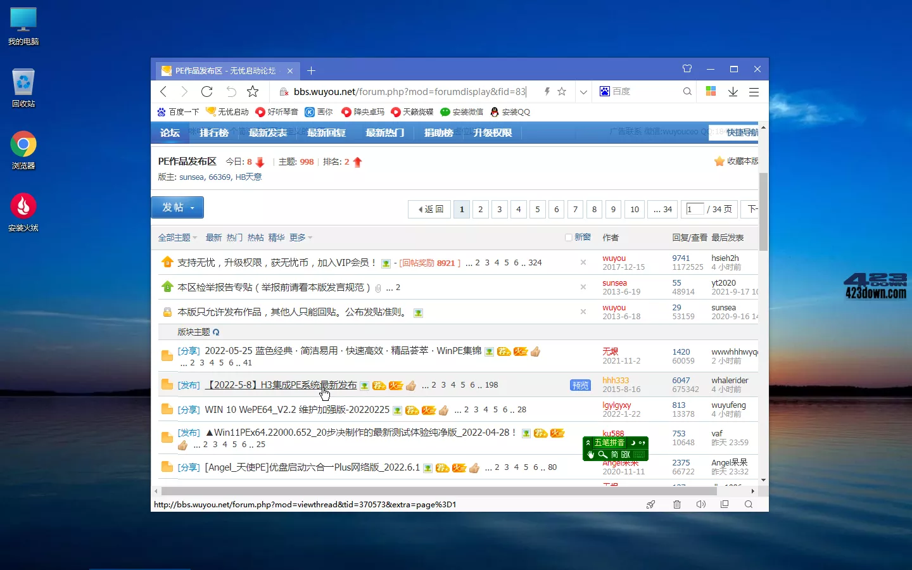Open thread WIN 10 WePE64_V2.2 维护加强版
Image resolution: width=912 pixels, height=570 pixels.
coord(296,410)
